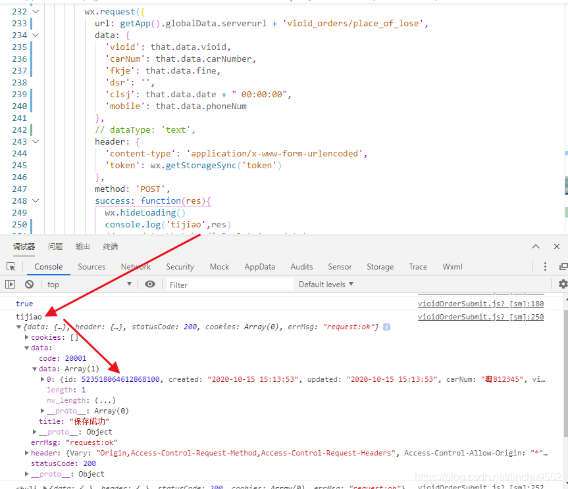This screenshot has width=568, height=489.
Task: Fold success function at line 248
Action: pos(36,200)
